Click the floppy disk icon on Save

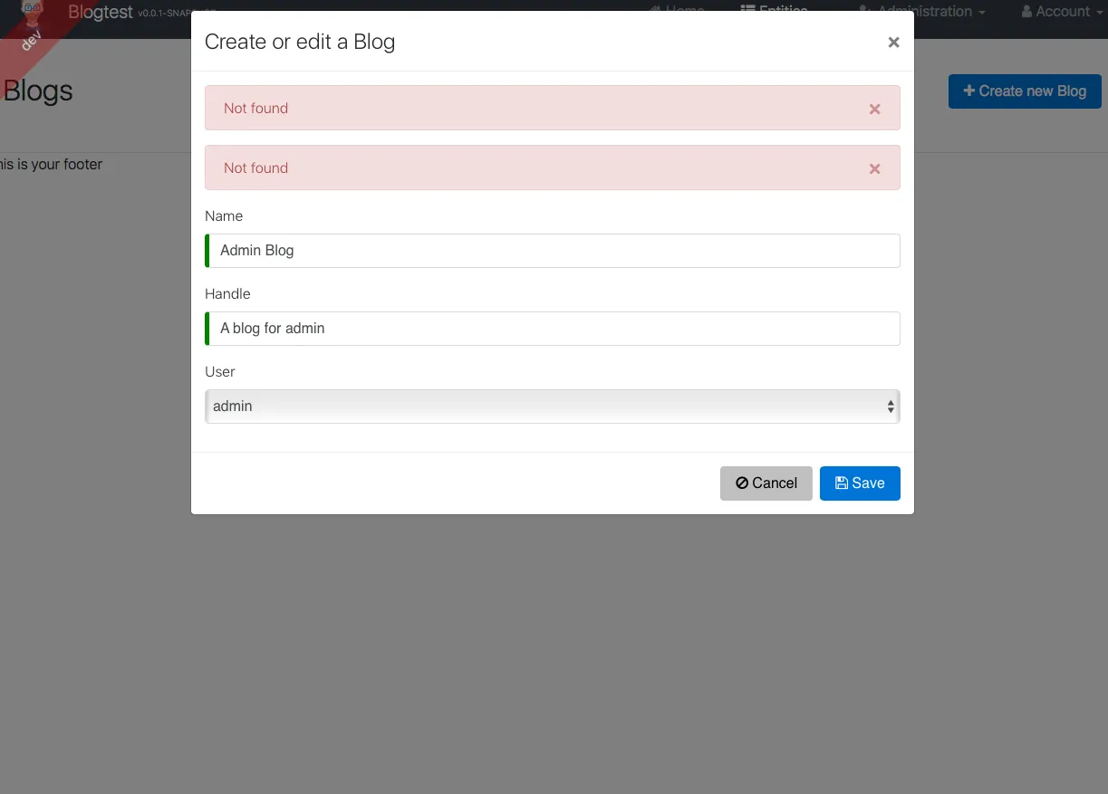click(841, 483)
